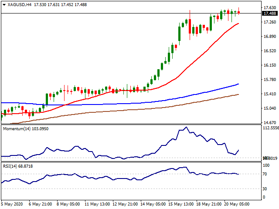Expand the XAGUSD chart title dropdown arrow
The image size is (279, 209).
tap(4, 5)
